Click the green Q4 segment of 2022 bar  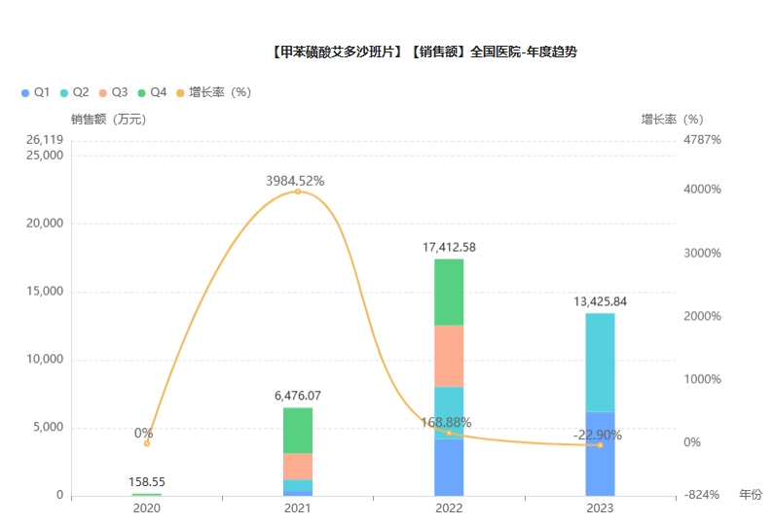coord(449,292)
